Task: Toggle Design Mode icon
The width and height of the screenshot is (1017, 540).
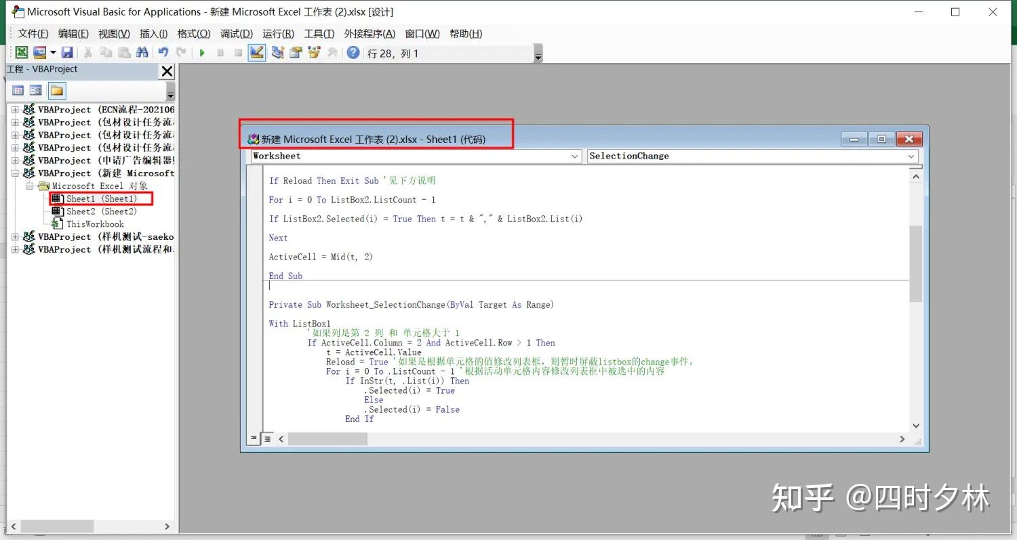Action: 256,53
